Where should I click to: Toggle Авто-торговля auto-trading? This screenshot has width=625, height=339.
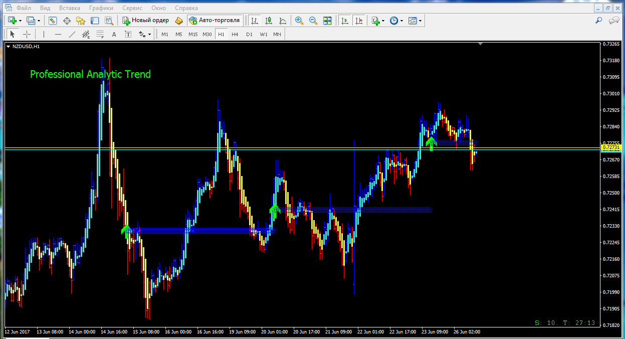(215, 21)
